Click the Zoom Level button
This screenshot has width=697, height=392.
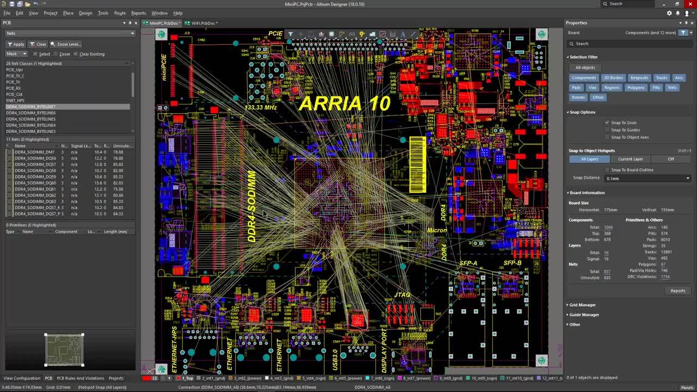click(66, 44)
